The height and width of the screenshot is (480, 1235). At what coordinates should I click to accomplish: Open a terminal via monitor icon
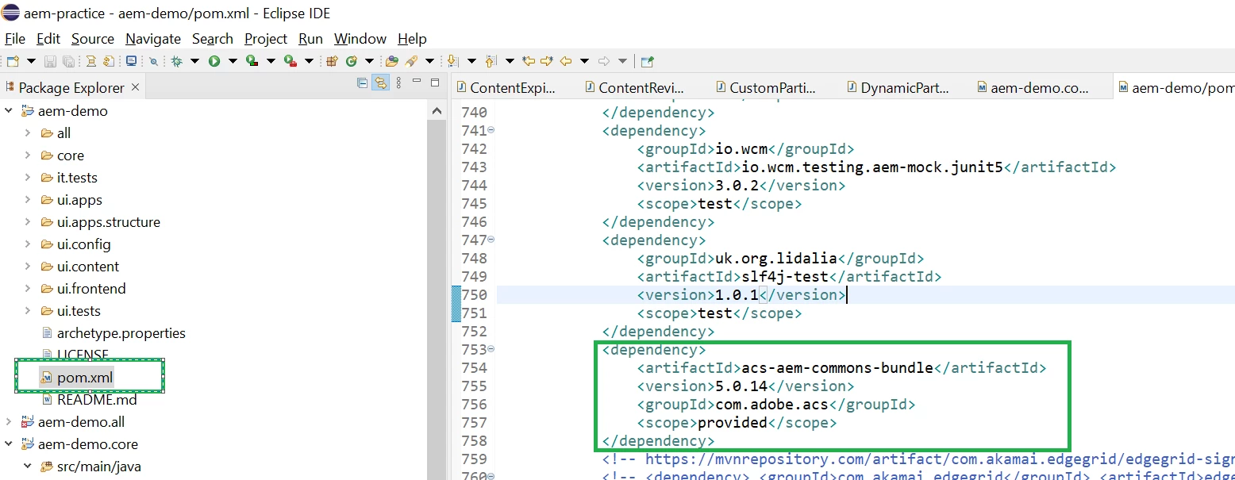(x=131, y=61)
